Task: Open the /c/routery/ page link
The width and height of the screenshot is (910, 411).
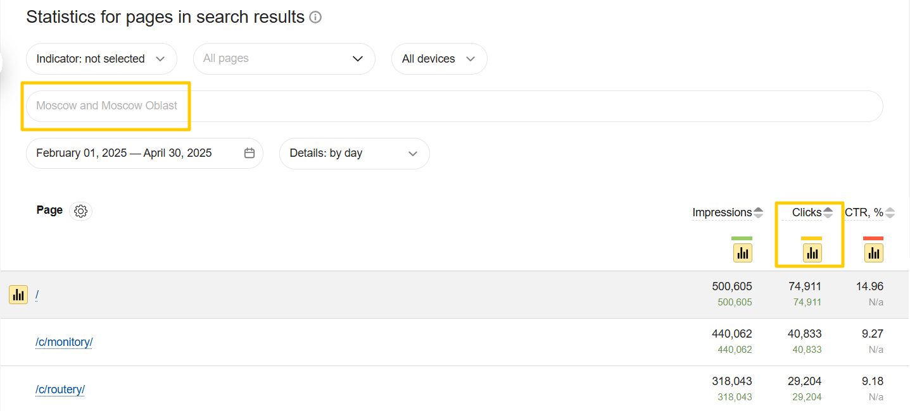Action: pyautogui.click(x=60, y=390)
